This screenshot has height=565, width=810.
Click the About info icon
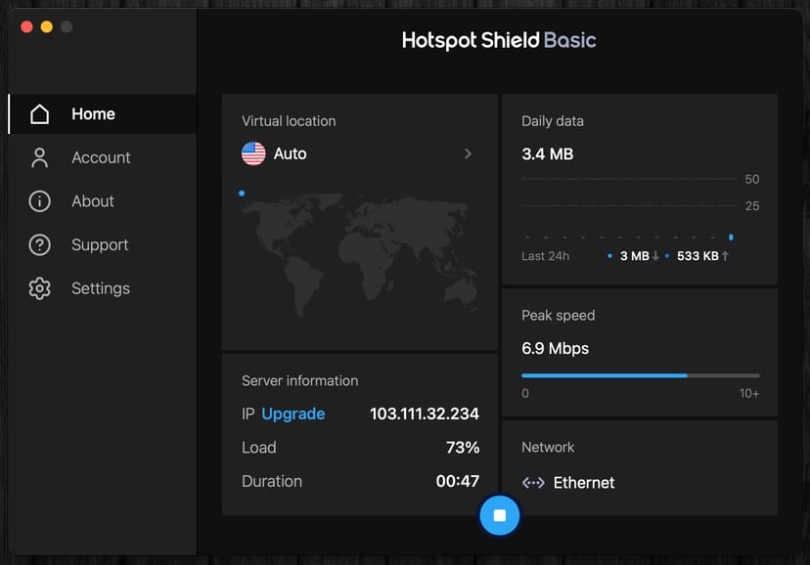tap(39, 201)
